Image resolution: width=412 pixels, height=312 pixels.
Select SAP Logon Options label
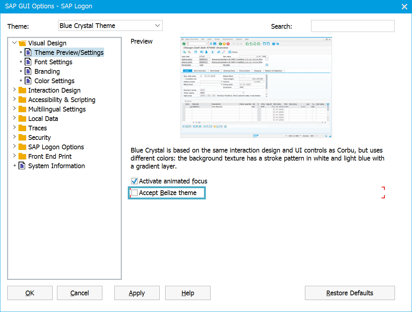[56, 147]
